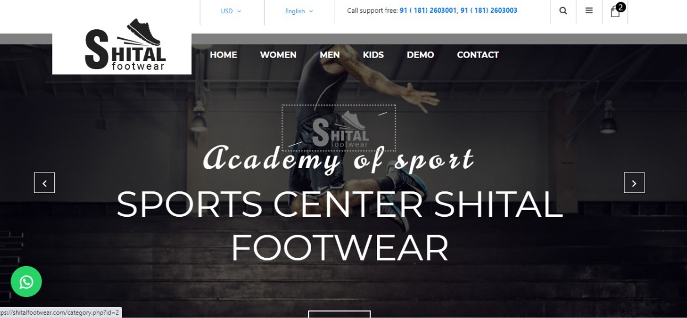Open the DEMO menu item
687x318 pixels.
pyautogui.click(x=420, y=55)
